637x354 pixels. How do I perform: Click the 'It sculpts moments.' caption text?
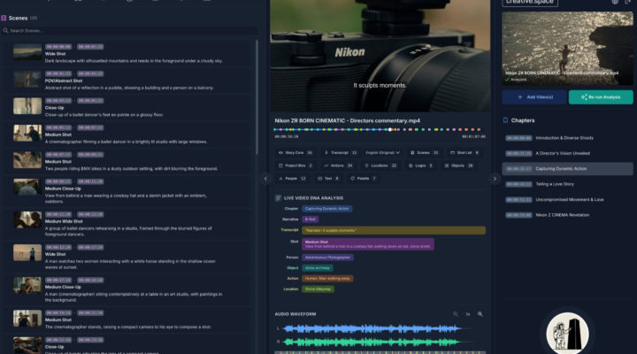coord(380,85)
